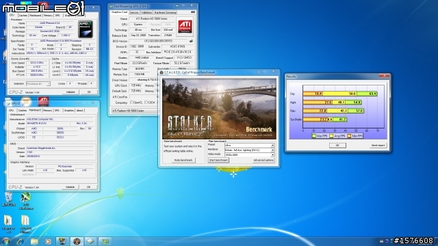Click the SunShafts result bar in the chart

coord(325,120)
